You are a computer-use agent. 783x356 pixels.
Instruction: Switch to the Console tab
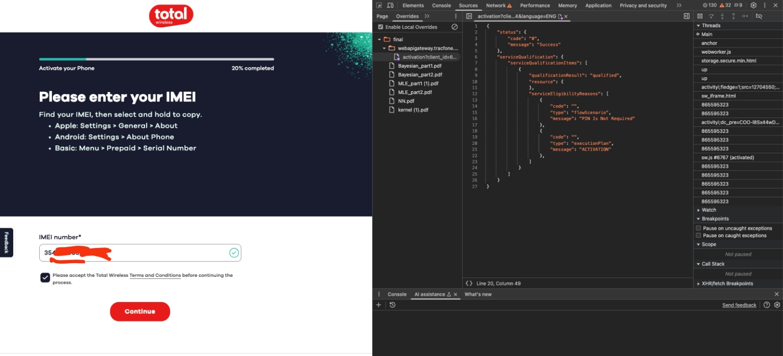(x=441, y=5)
